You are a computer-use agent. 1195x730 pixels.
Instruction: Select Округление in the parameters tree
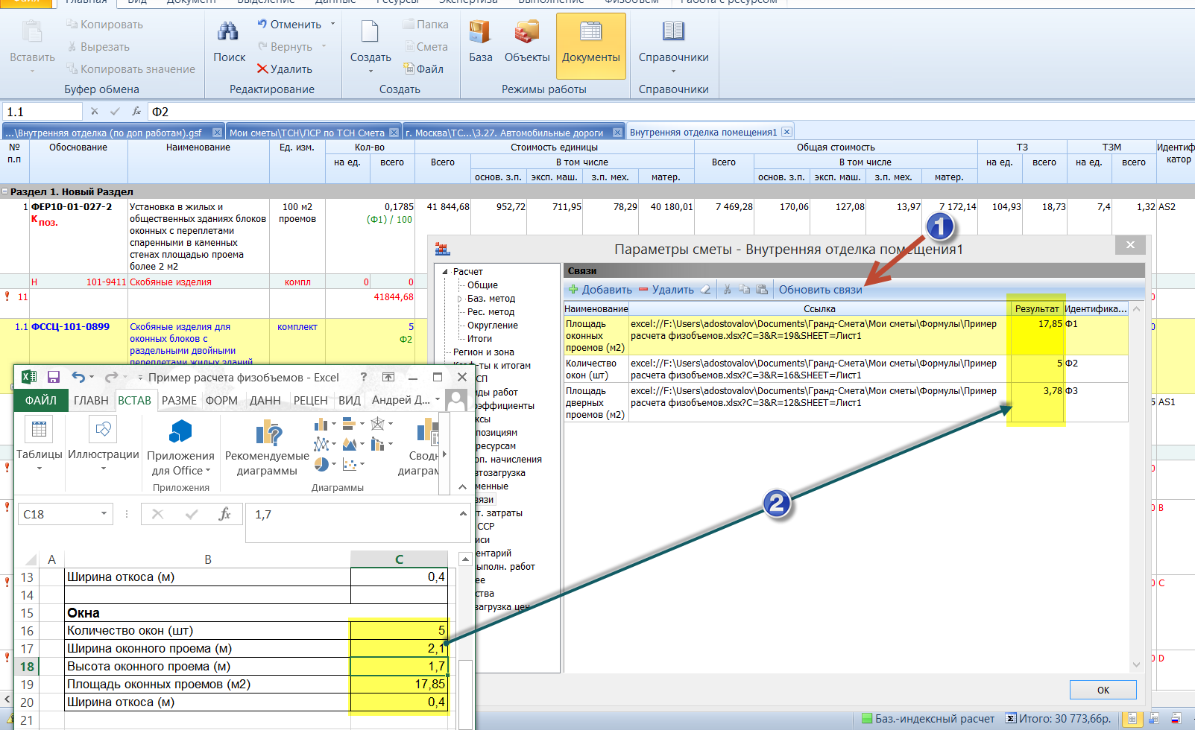(x=492, y=326)
